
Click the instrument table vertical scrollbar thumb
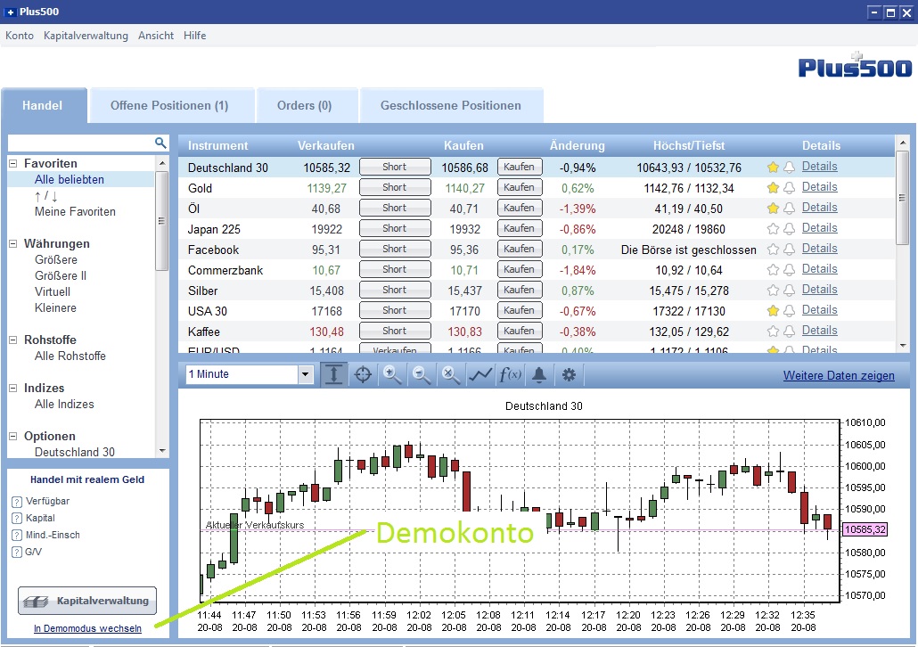coord(902,197)
